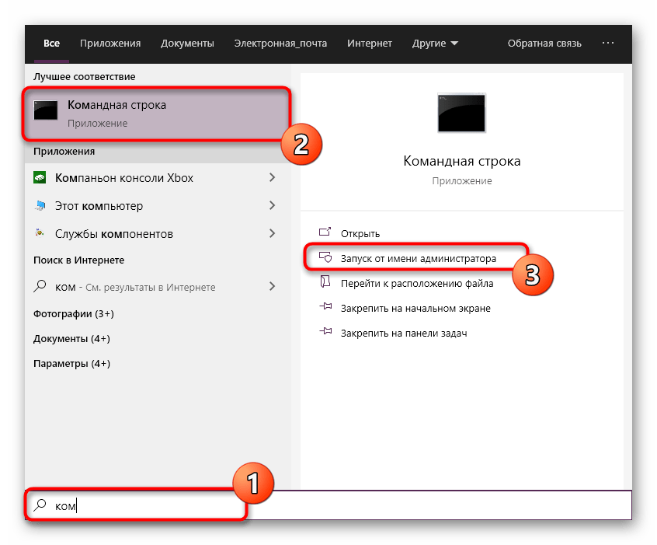Switch to the 'Приложения' tab

click(109, 44)
